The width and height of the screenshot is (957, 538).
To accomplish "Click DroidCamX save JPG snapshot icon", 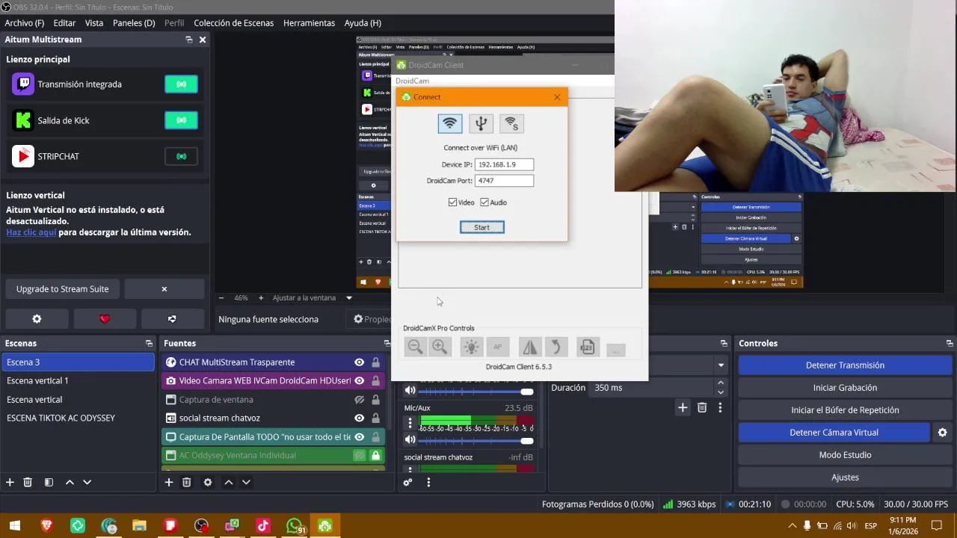I will (x=588, y=347).
